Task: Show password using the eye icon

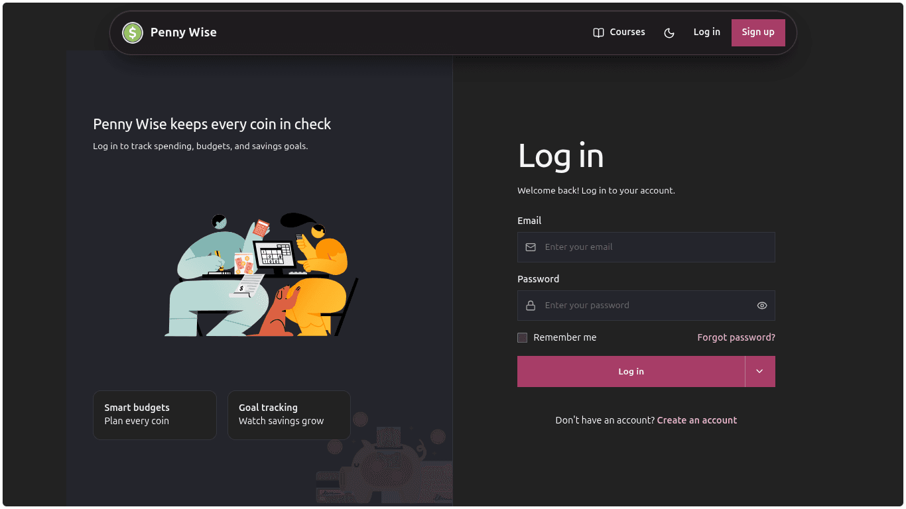Action: 762,306
